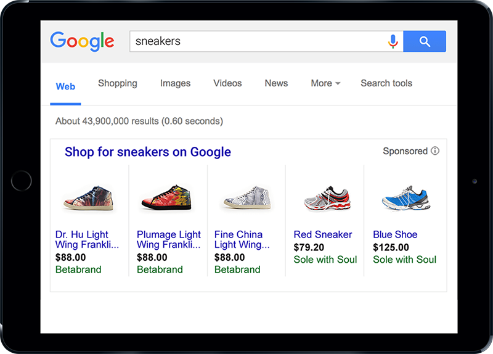Switch to the Shopping tab
The height and width of the screenshot is (354, 493).
pos(118,83)
